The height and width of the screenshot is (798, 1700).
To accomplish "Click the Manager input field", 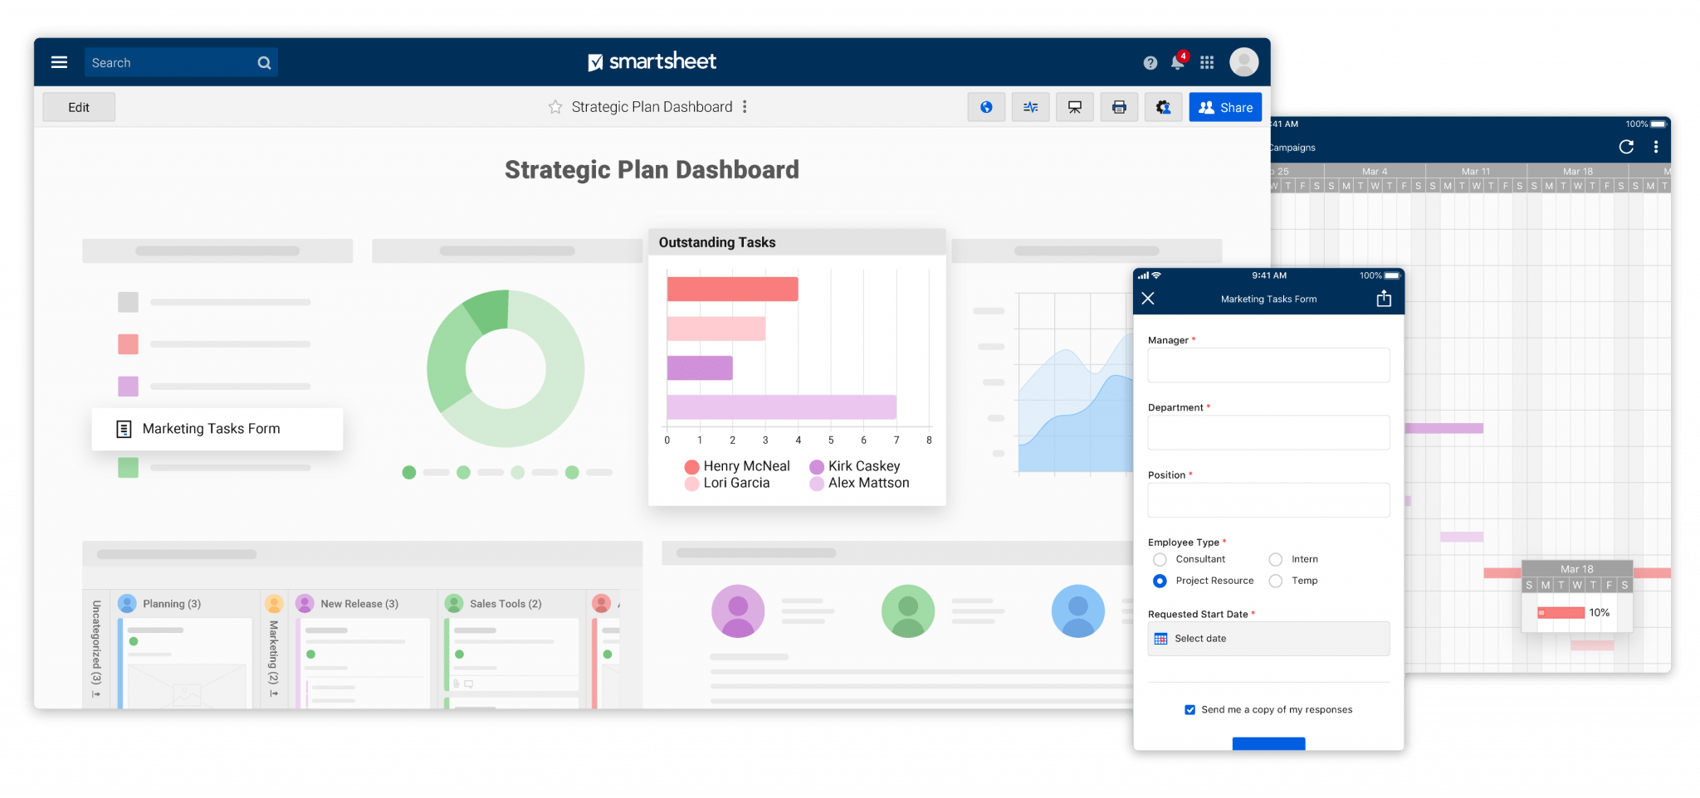I will point(1268,365).
